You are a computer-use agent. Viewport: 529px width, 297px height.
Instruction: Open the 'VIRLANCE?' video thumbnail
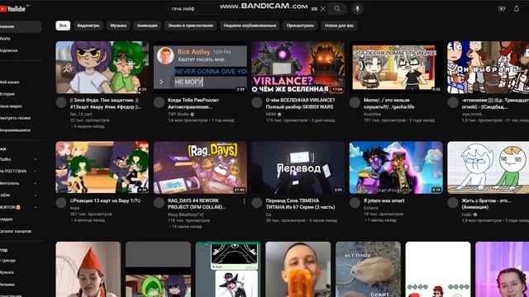(x=298, y=68)
